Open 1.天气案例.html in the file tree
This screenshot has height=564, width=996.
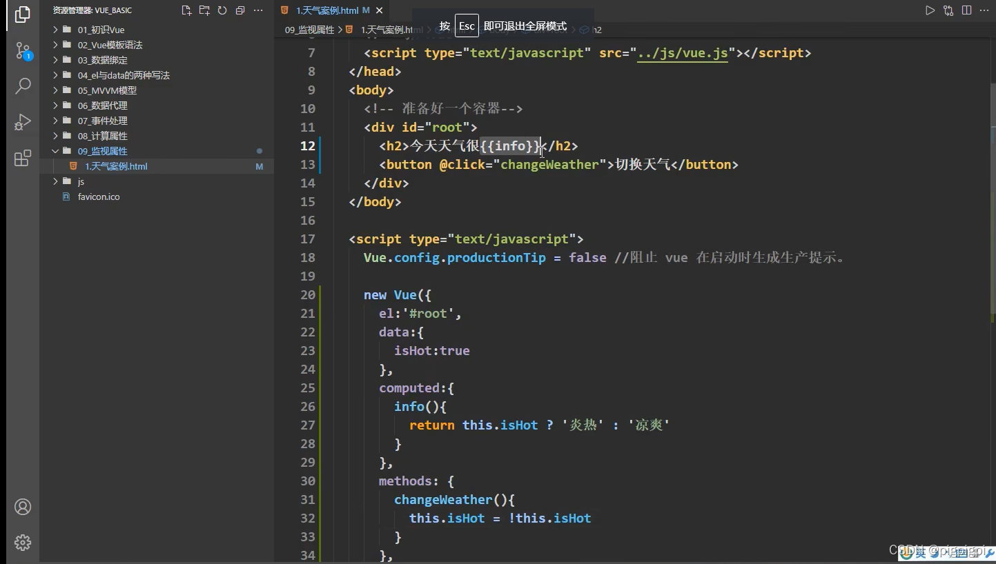click(116, 166)
